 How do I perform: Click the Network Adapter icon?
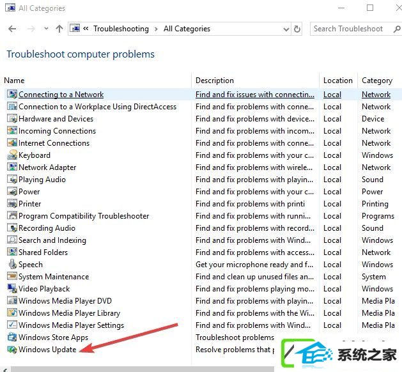tap(12, 167)
